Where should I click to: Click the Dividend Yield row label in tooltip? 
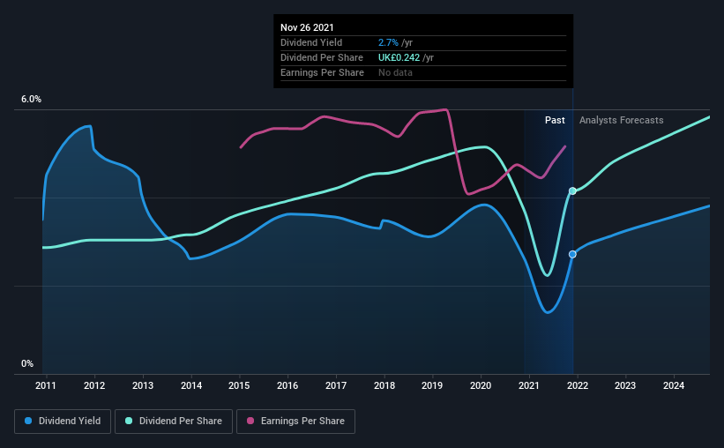click(311, 43)
